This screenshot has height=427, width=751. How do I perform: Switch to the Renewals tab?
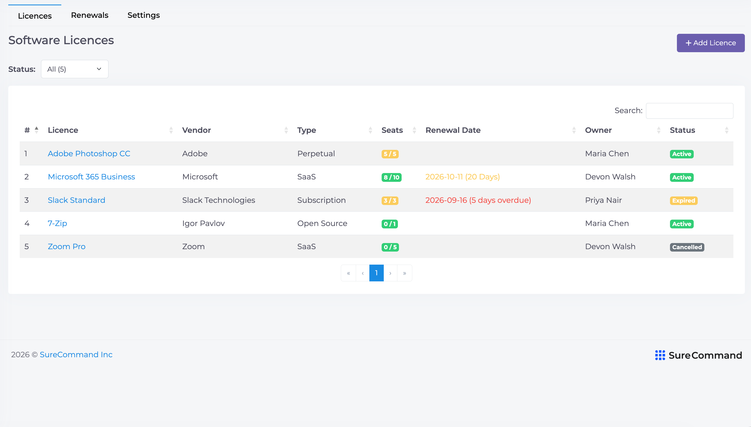90,15
